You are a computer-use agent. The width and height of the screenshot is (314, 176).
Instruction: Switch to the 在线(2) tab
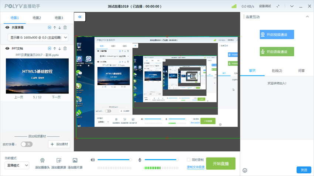tap(277, 71)
